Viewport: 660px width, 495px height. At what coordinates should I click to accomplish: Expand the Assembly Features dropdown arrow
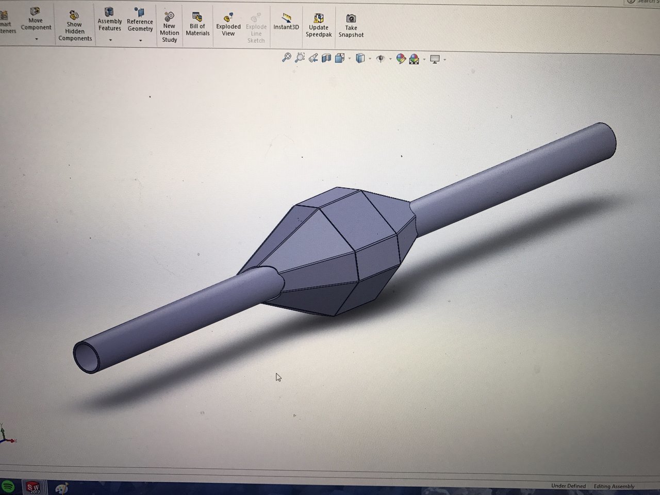pyautogui.click(x=110, y=40)
